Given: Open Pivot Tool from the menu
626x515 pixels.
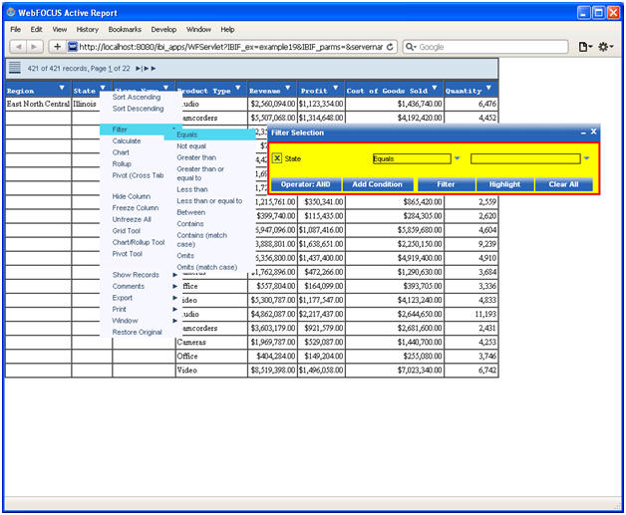Looking at the screenshot, I should click(x=127, y=254).
